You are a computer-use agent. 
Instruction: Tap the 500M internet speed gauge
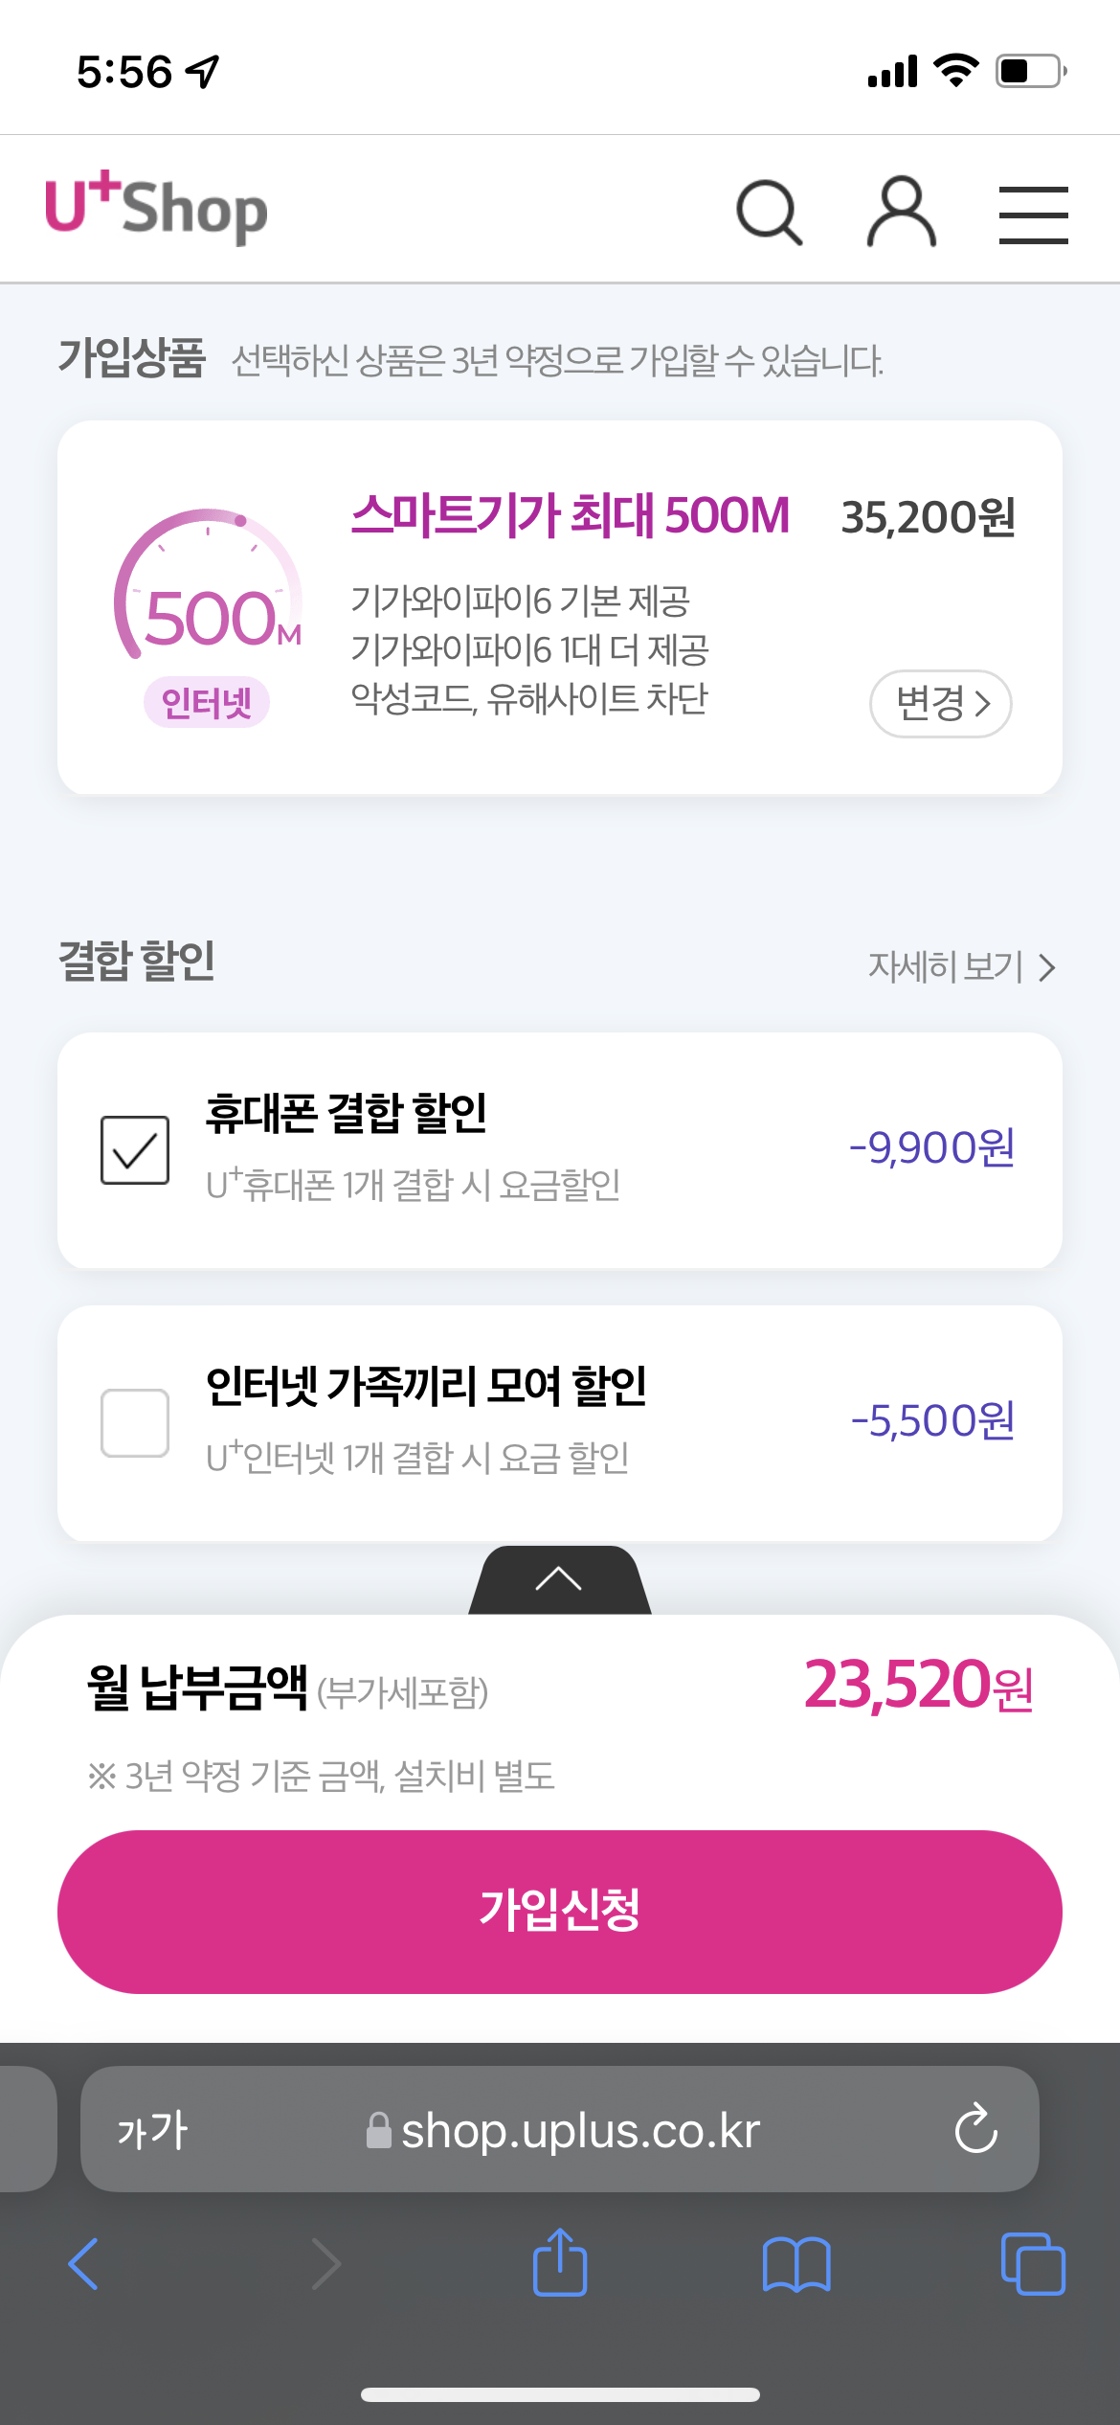211,589
